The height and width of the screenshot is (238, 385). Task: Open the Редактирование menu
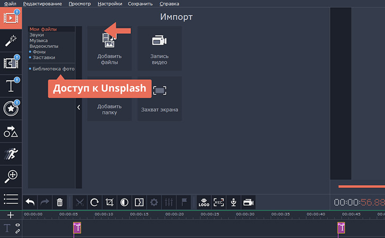[42, 4]
